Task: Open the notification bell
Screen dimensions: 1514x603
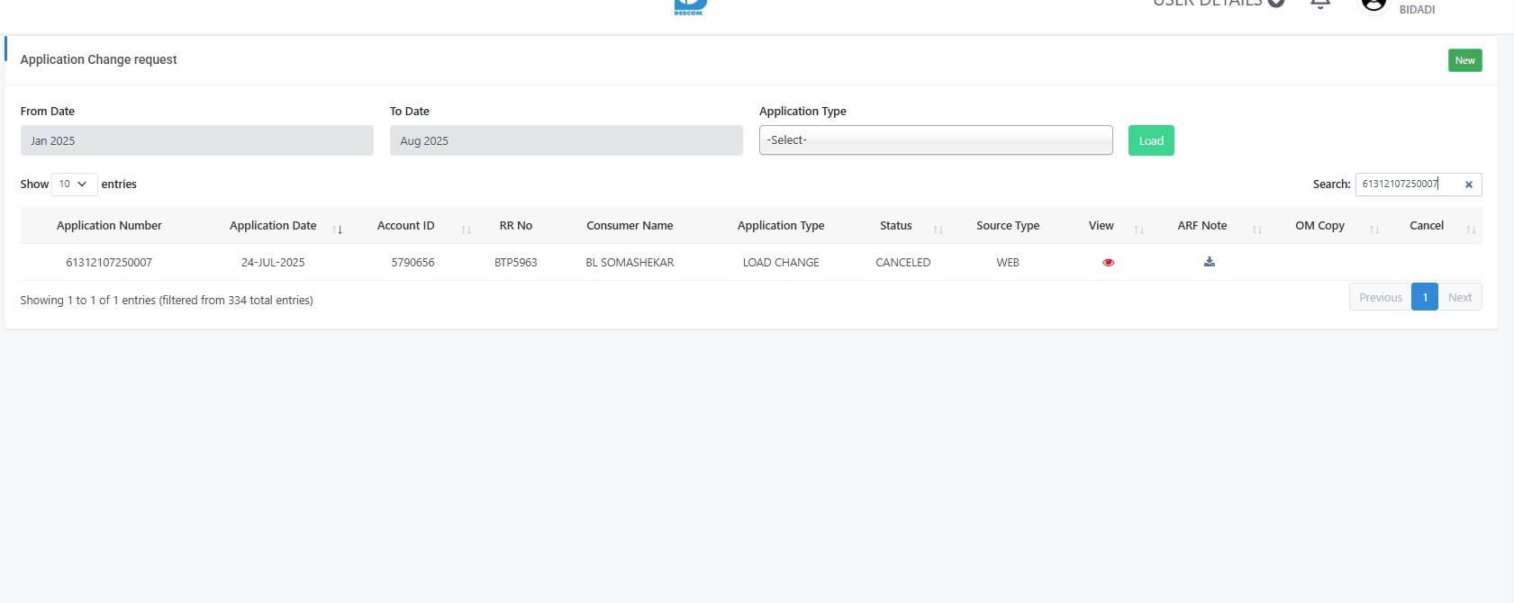Action: pos(1320,4)
